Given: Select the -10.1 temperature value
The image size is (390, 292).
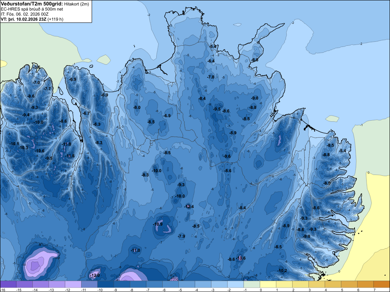Looking at the screenshot, I should pyautogui.click(x=14, y=144).
